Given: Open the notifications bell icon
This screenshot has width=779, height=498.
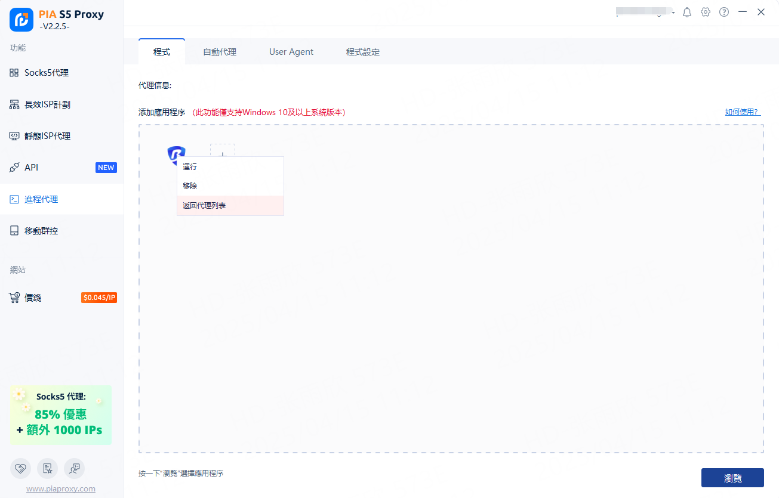Looking at the screenshot, I should tap(687, 12).
